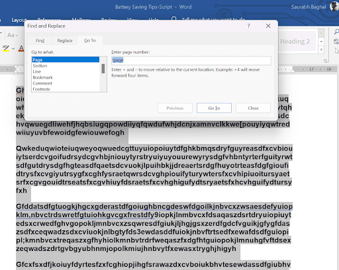Apply text highlight color in Word ribbon
Screen dimensions: 339x270
click(x=6, y=48)
